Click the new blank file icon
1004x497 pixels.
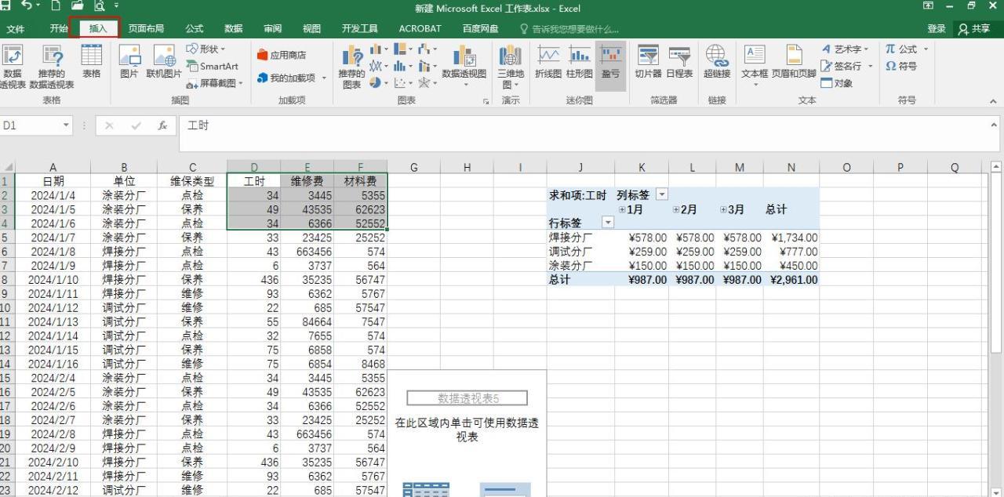point(57,7)
